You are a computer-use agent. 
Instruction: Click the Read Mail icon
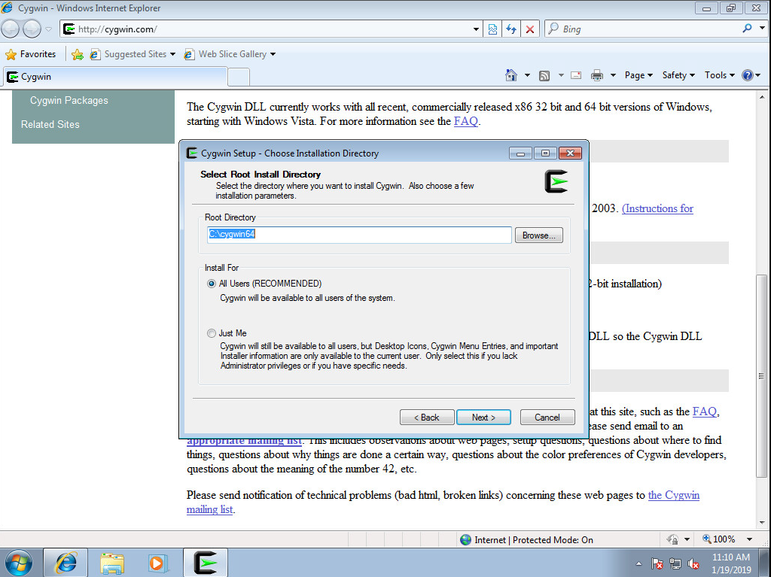(576, 75)
